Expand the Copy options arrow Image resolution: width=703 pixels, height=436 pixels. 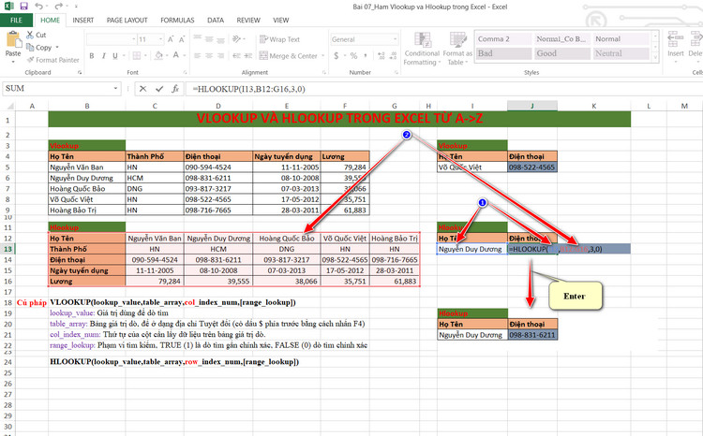coord(57,48)
